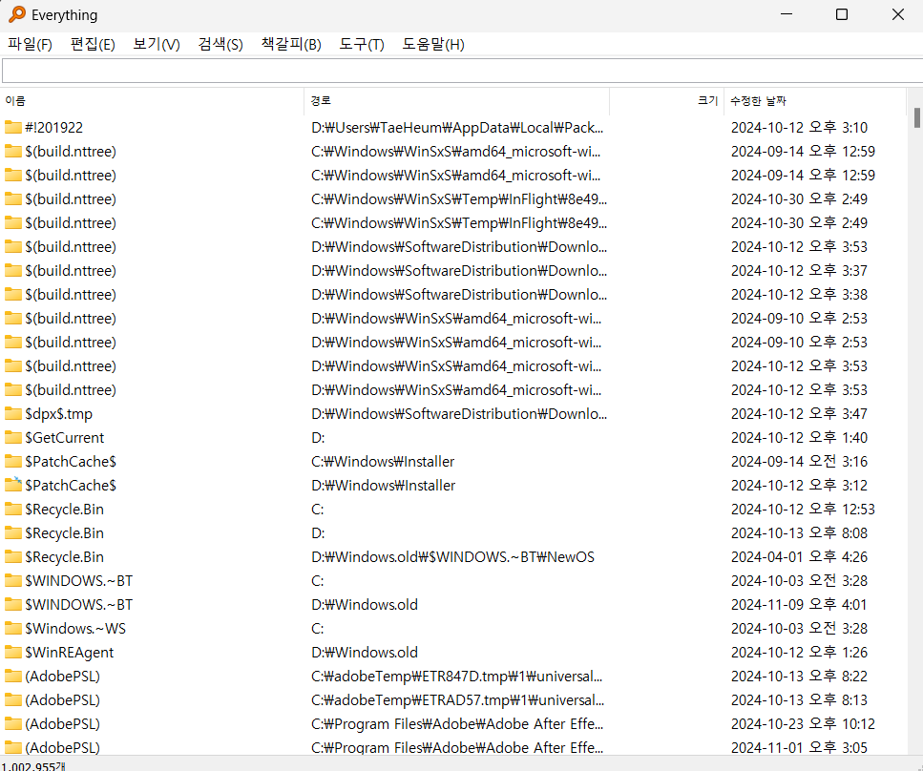
Task: Select $PatchCache$ name modified 오후 3:12
Action: point(71,486)
